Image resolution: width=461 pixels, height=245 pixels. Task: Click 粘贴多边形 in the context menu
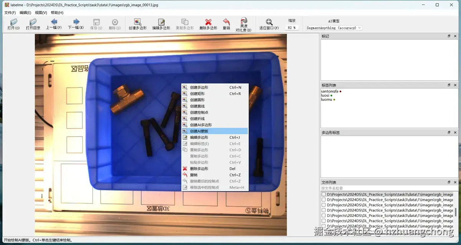pos(215,162)
